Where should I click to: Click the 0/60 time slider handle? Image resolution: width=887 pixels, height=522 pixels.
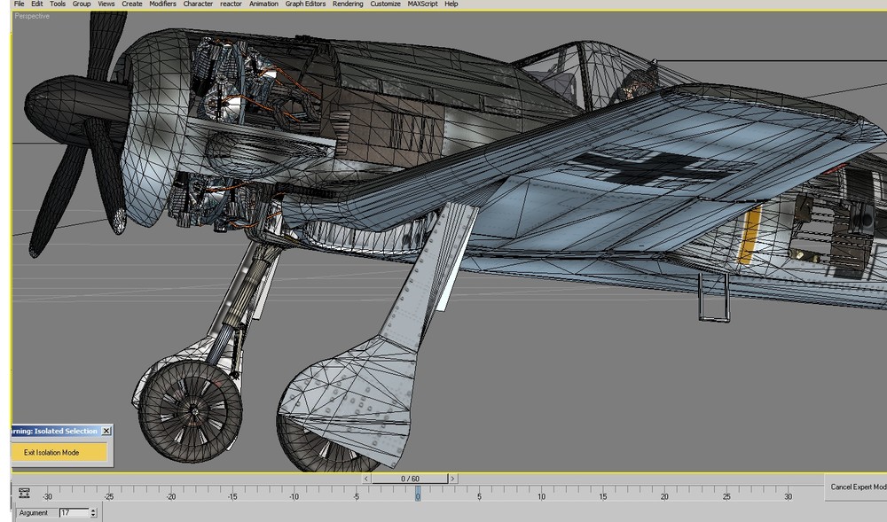point(408,478)
